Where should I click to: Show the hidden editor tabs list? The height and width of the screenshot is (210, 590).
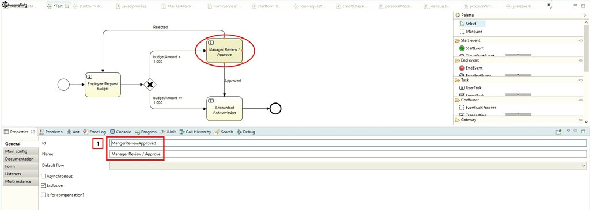point(549,6)
